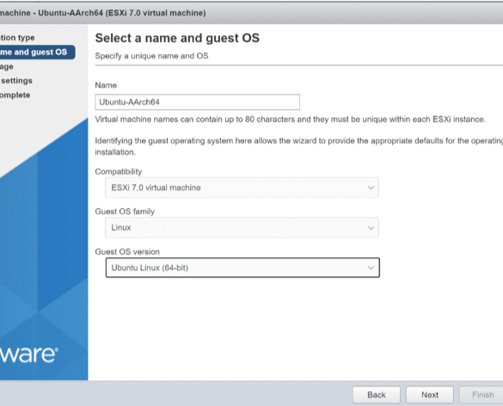
Task: Open the Guest OS family dropdown
Action: pyautogui.click(x=242, y=228)
